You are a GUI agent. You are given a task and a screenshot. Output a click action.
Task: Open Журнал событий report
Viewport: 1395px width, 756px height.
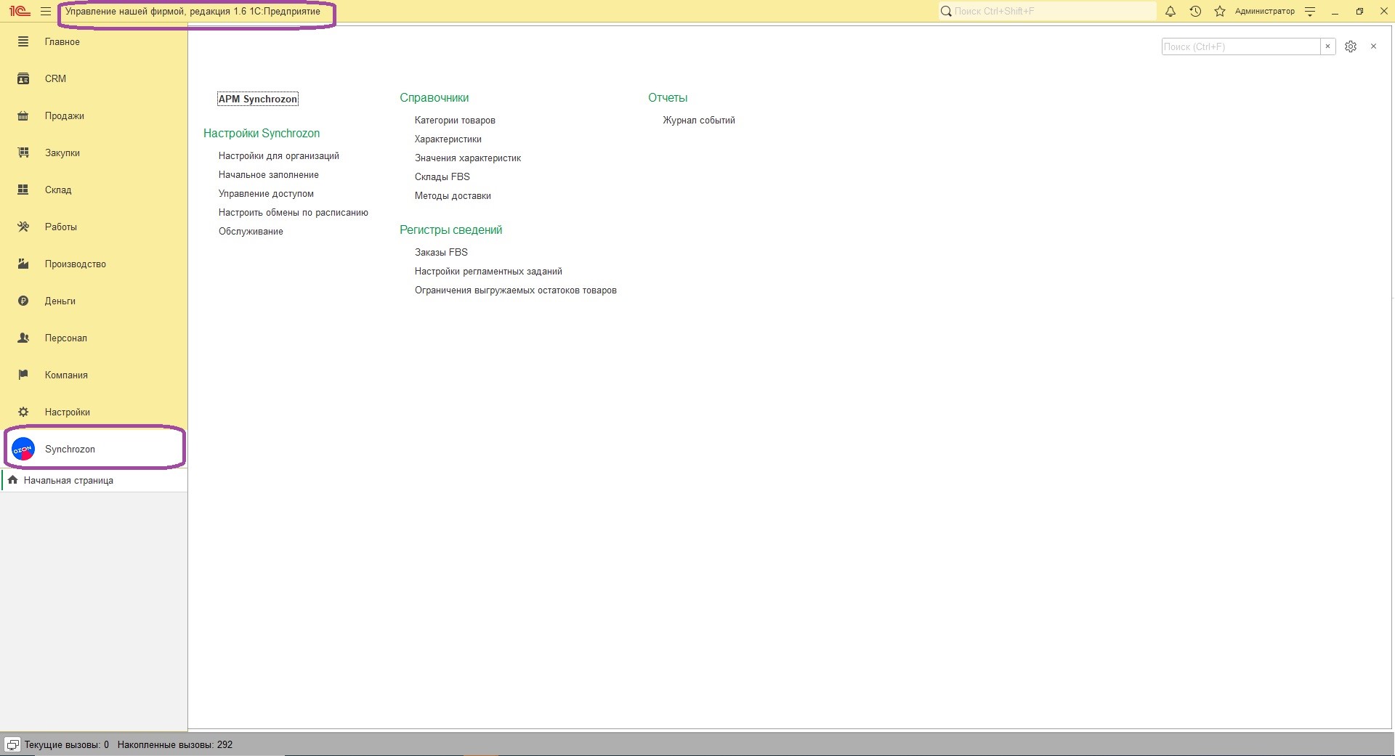(698, 121)
